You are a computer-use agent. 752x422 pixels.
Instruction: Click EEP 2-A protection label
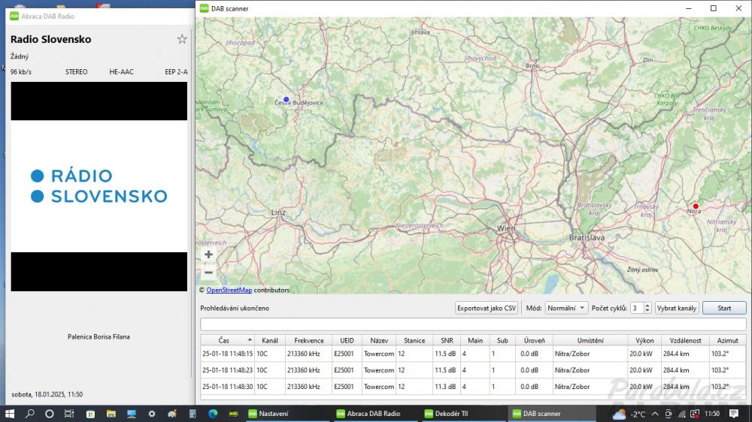pos(176,72)
